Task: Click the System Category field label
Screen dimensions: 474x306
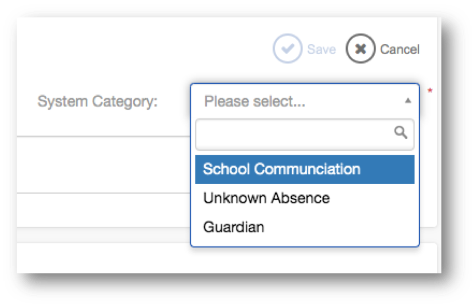Action: tap(97, 102)
